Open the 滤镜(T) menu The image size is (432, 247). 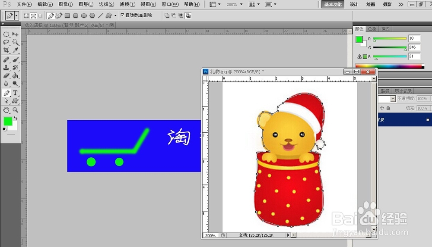127,4
